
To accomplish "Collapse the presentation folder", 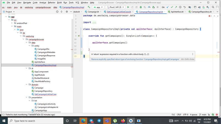I will point(26,97).
